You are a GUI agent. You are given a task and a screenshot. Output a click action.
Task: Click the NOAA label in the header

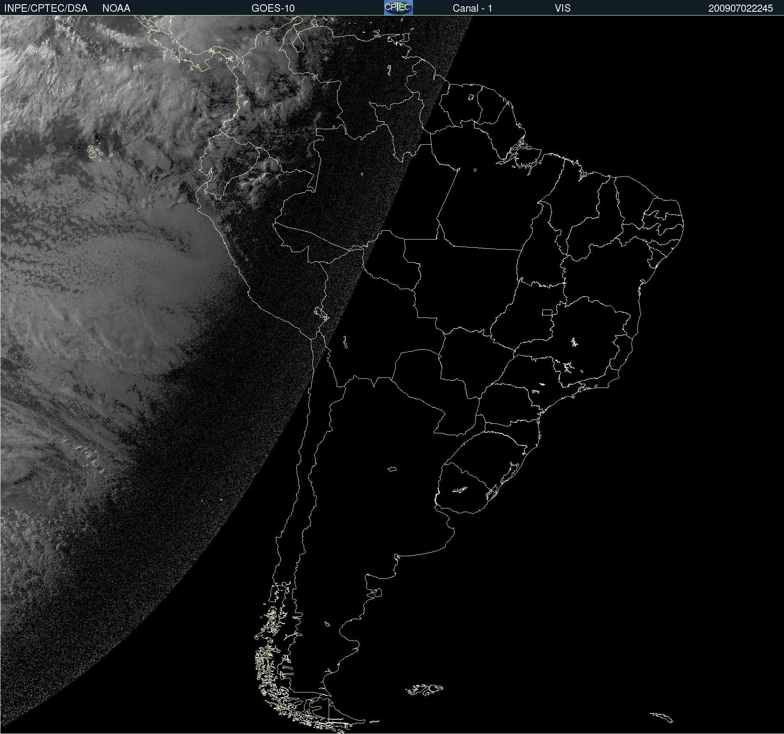point(116,8)
